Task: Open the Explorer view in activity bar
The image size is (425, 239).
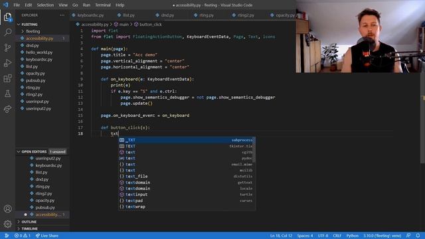Action: click(x=7, y=17)
